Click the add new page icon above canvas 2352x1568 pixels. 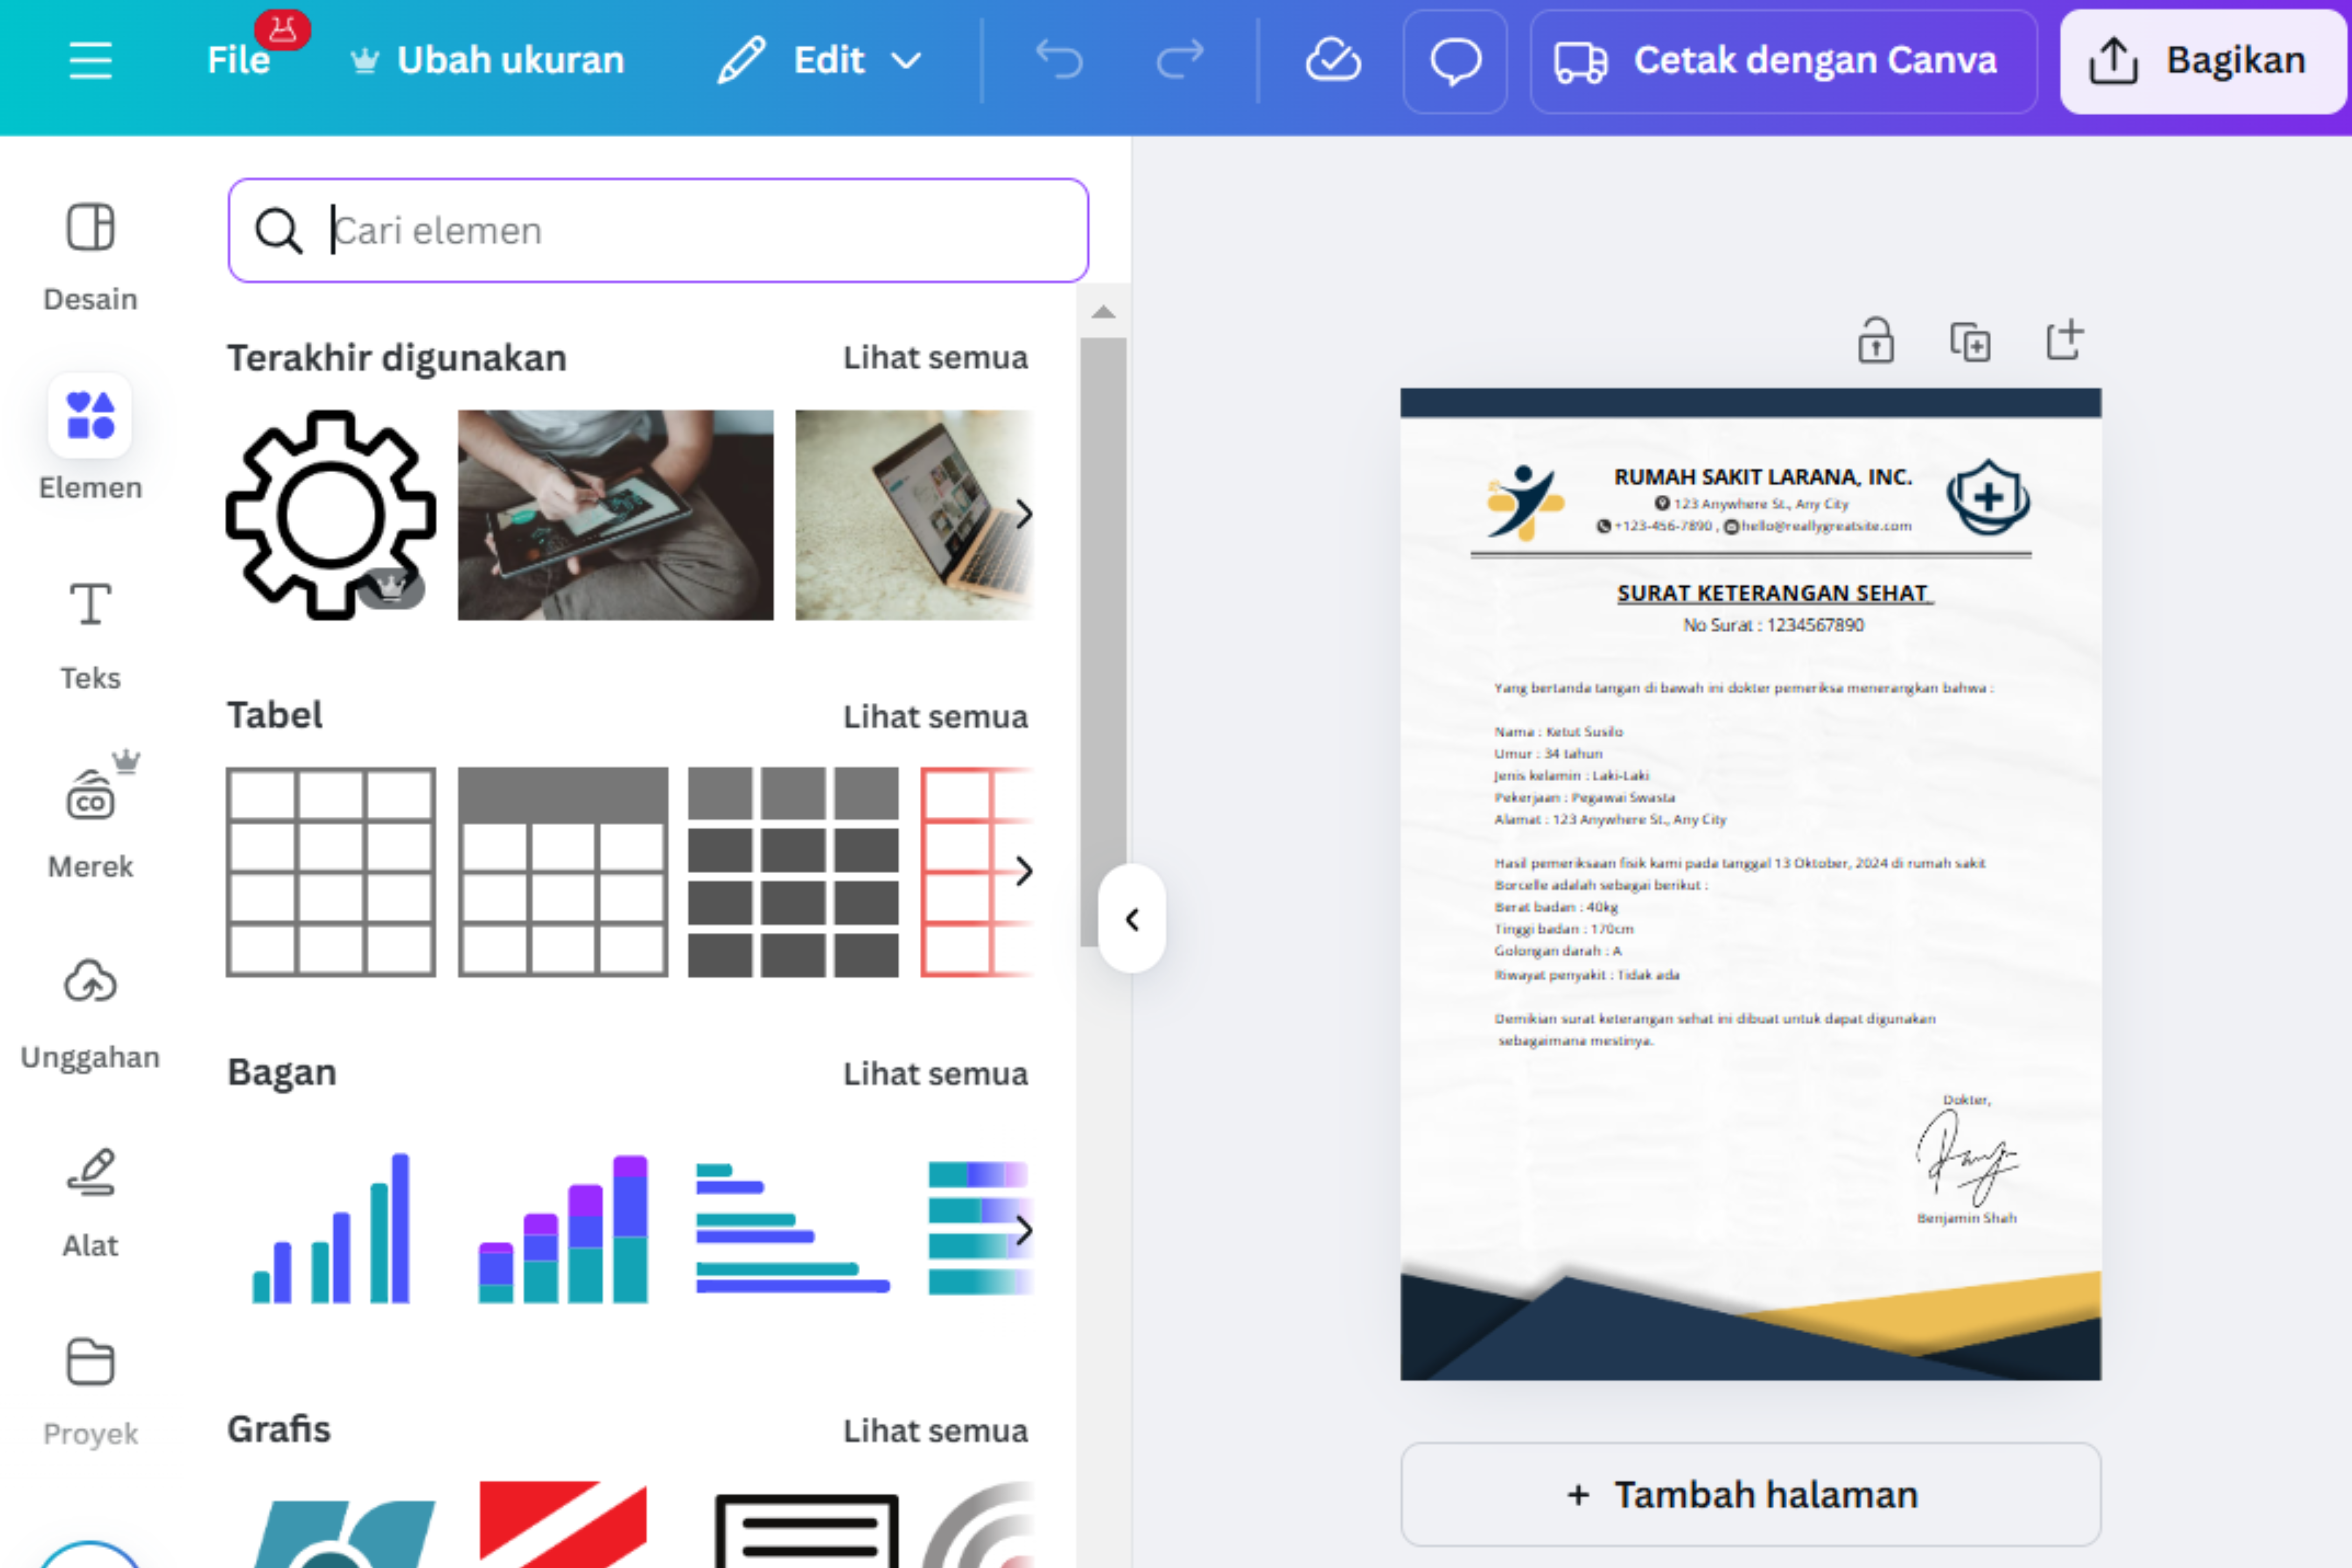coord(2064,340)
